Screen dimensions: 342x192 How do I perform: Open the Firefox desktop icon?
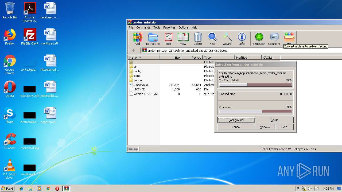(x=10, y=37)
